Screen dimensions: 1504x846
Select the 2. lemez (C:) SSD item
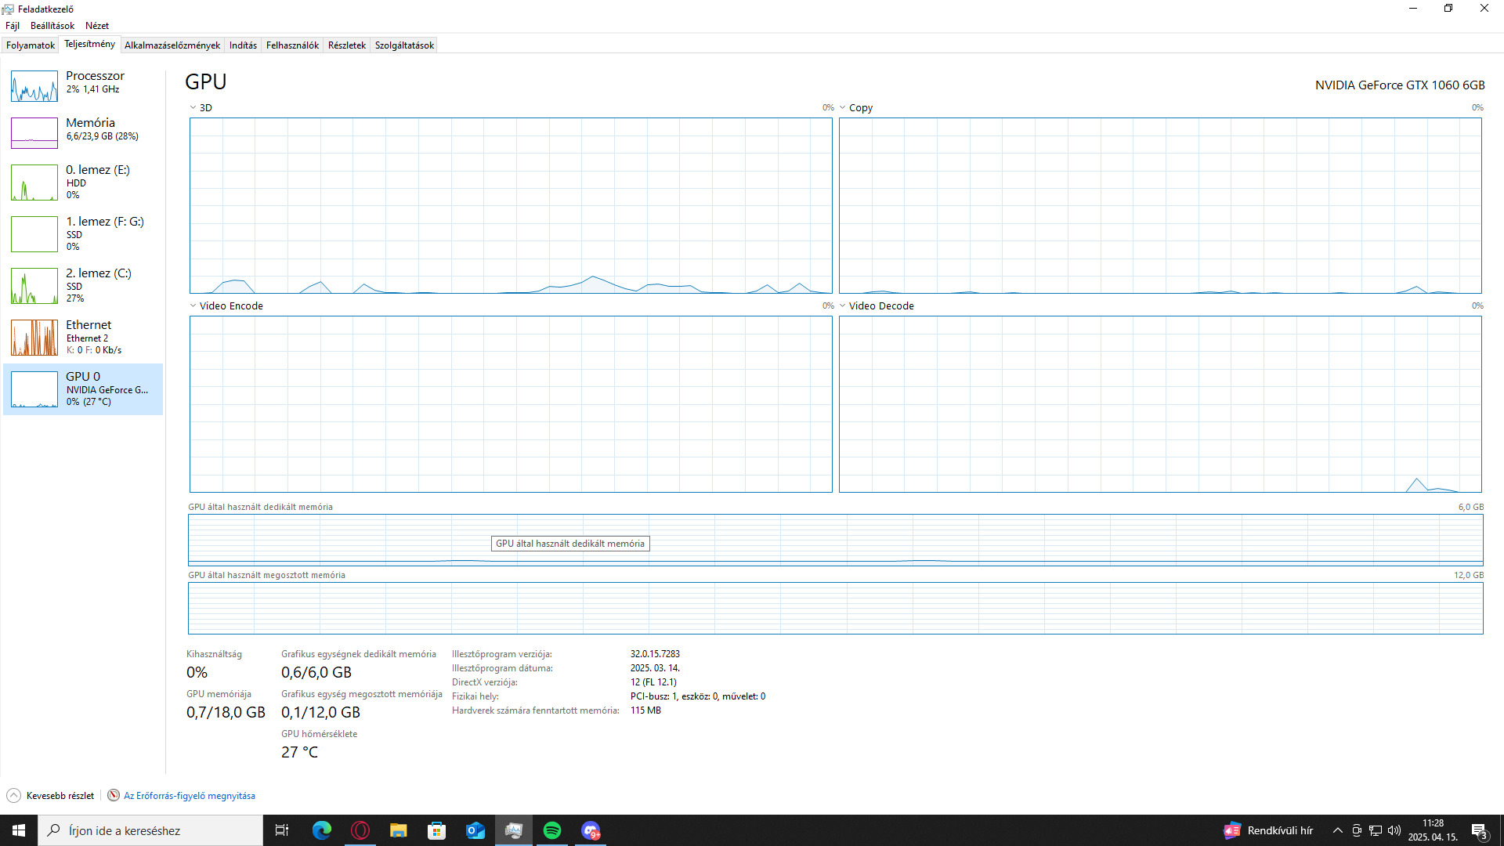(83, 285)
